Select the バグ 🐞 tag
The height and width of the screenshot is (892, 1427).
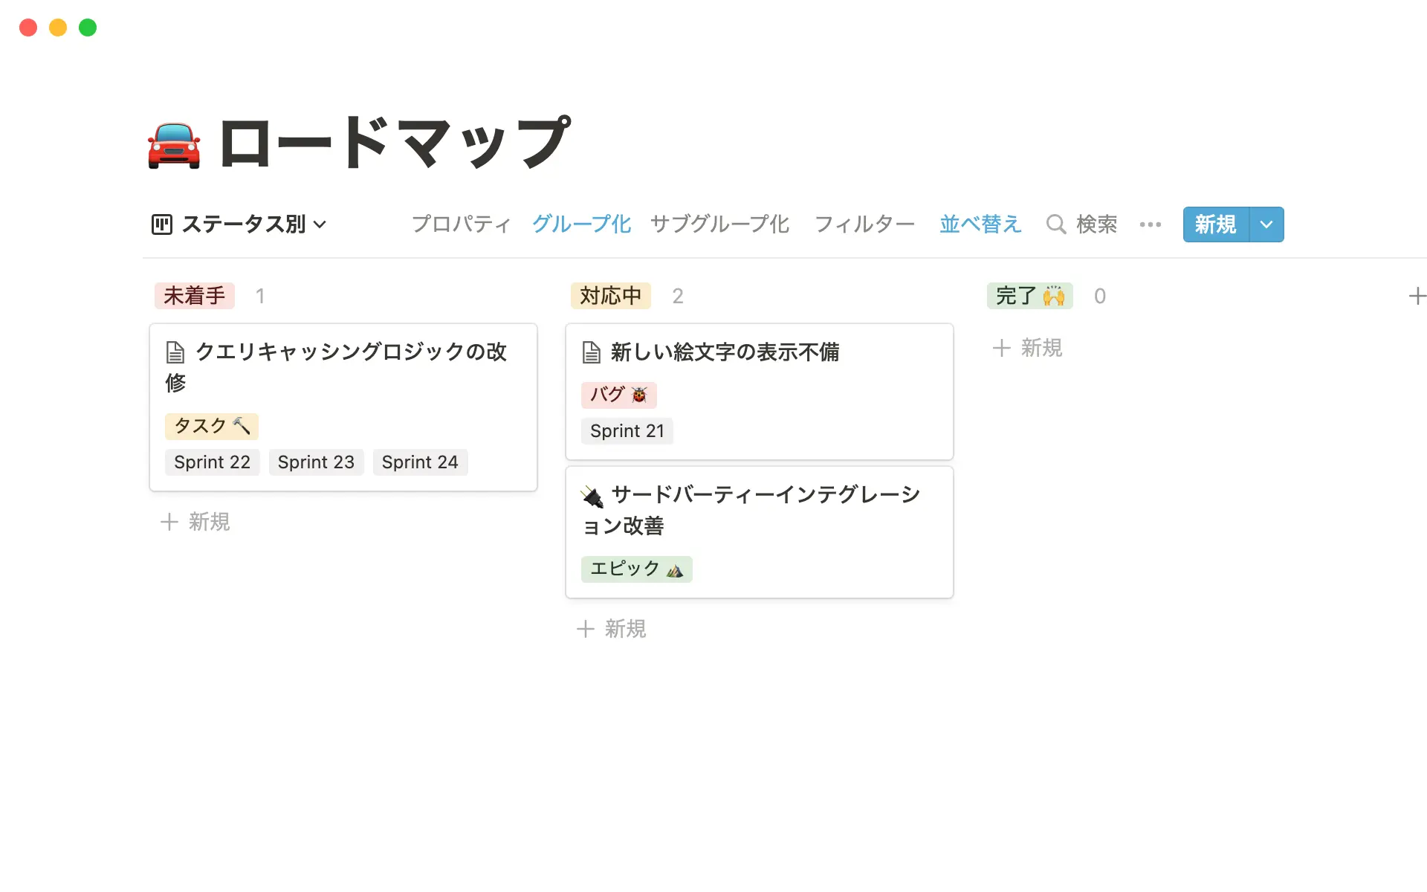coord(619,395)
